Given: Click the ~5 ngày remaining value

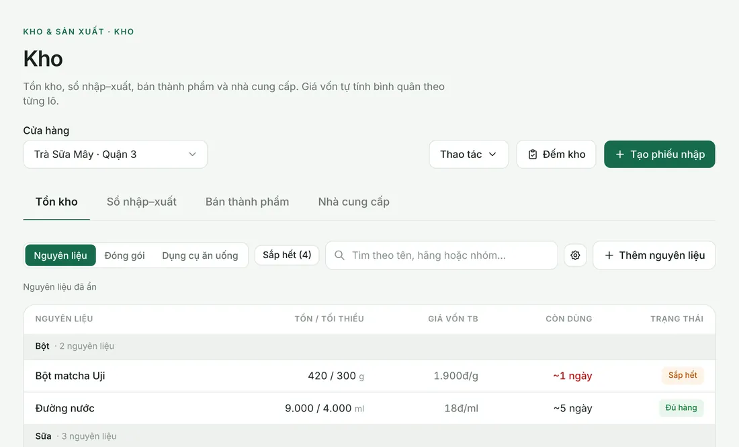Looking at the screenshot, I should (x=572, y=408).
